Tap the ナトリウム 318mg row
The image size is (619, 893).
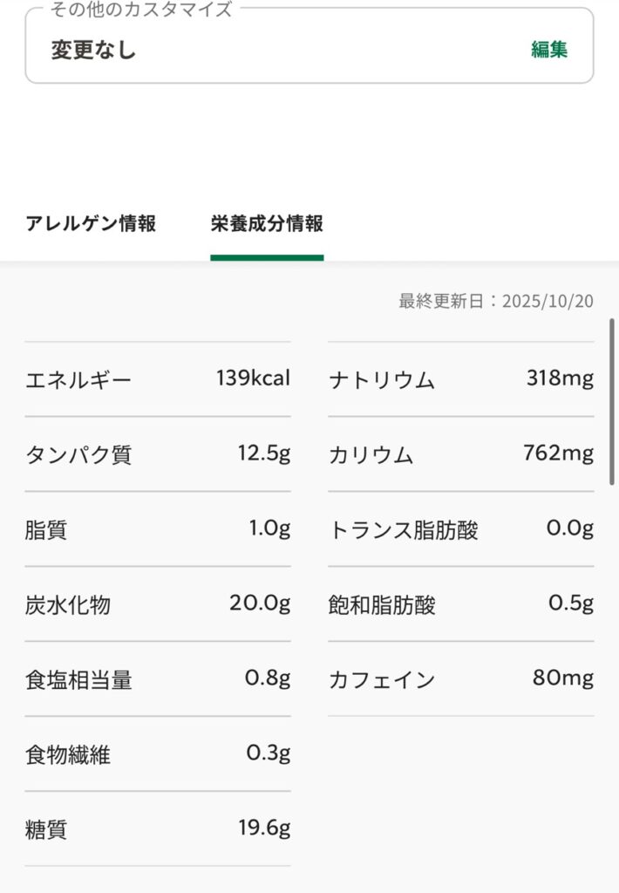(460, 379)
